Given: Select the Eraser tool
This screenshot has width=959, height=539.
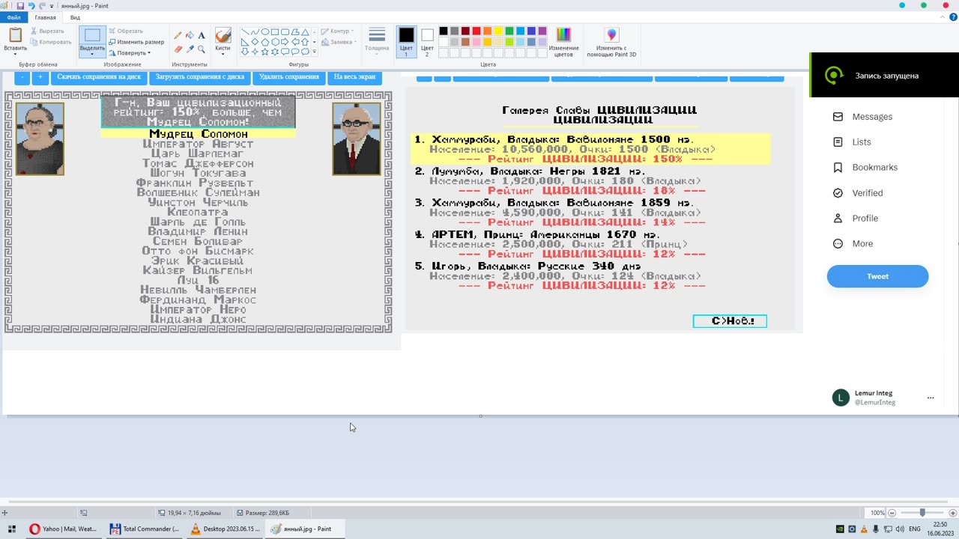Looking at the screenshot, I should coord(178,49).
